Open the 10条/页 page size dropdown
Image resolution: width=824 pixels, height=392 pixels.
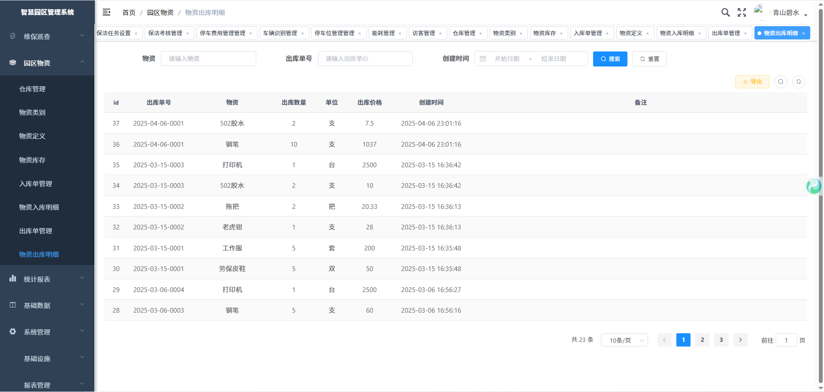[624, 340]
